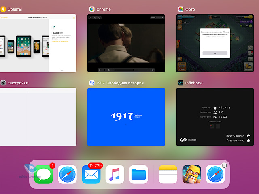This screenshot has height=194, width=259.
Task: Rewind 15 seconds in Chrome player
Action: (100, 70)
